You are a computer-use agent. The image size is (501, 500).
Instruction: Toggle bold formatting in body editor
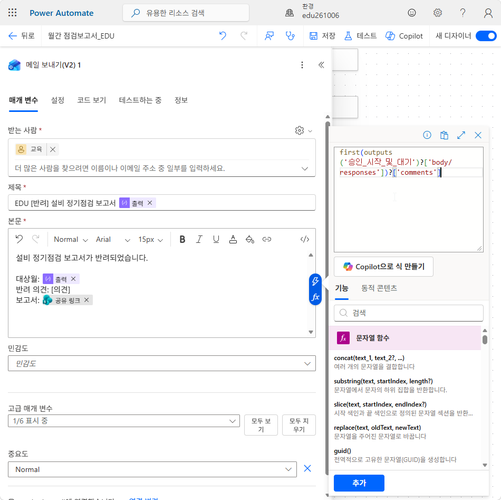click(x=182, y=239)
